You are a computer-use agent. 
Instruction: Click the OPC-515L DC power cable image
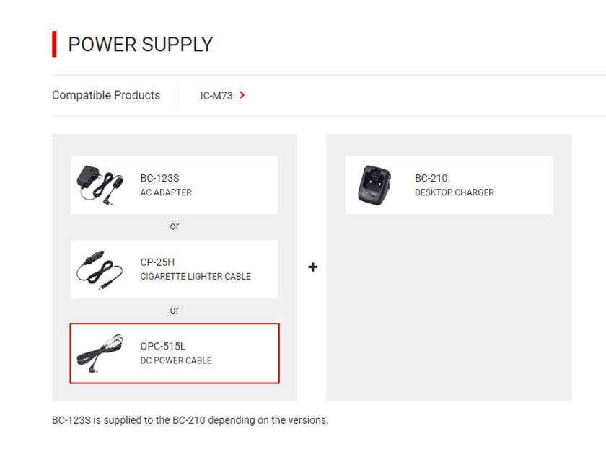click(x=100, y=353)
